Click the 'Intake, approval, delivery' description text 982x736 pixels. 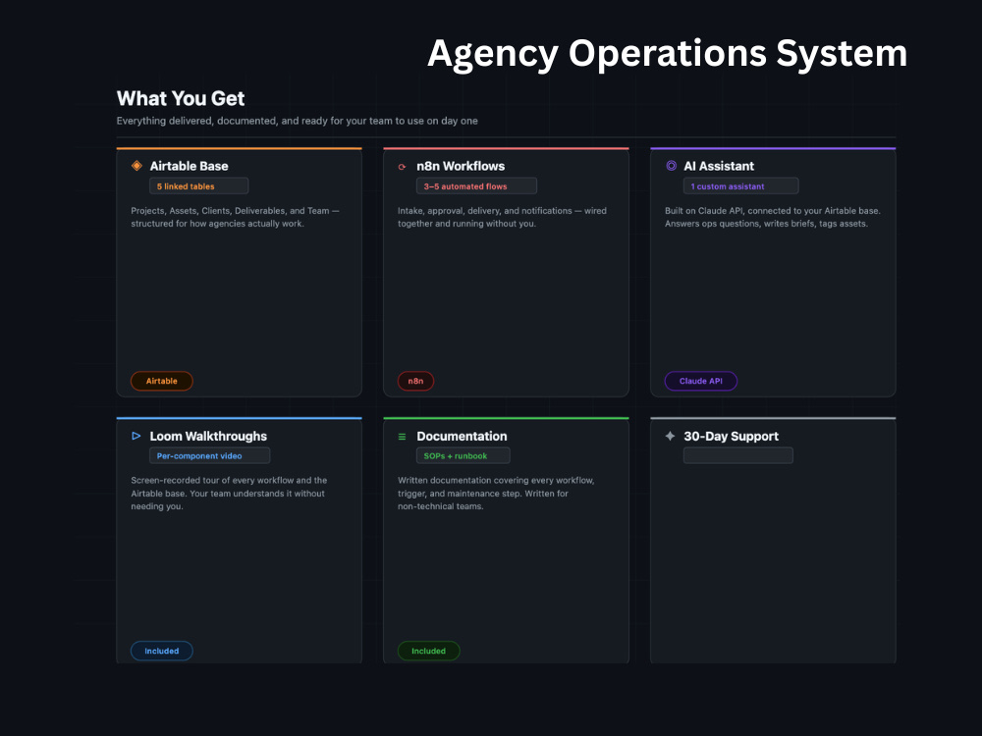click(502, 217)
